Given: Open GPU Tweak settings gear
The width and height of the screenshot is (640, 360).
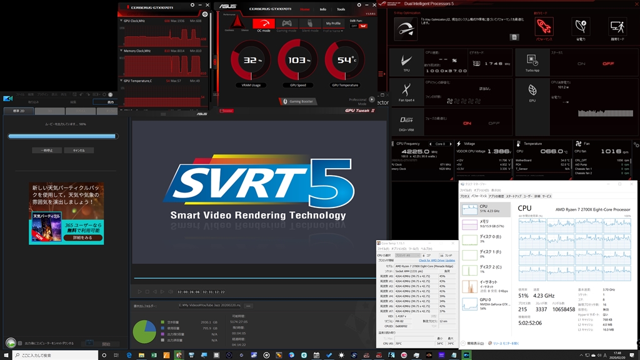Looking at the screenshot, I should click(359, 5).
